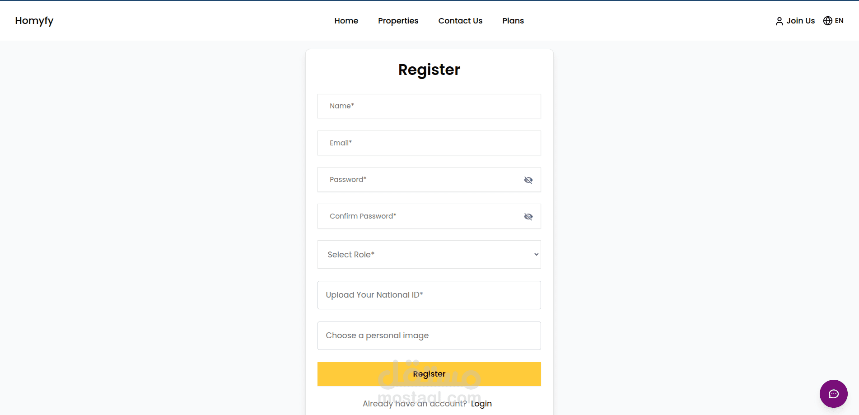This screenshot has width=859, height=415.
Task: Focus the Name input field
Action: coord(429,106)
